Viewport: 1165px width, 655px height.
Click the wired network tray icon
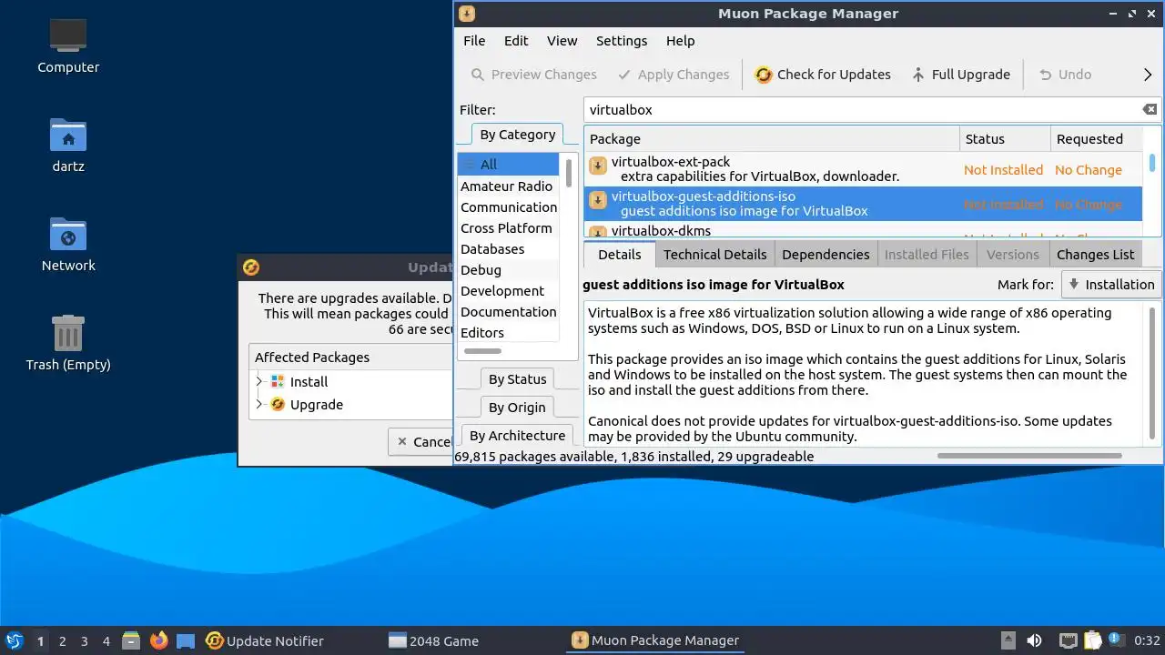point(1069,640)
